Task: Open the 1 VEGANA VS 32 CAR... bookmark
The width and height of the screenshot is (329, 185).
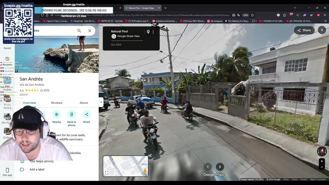Action: coord(271,21)
